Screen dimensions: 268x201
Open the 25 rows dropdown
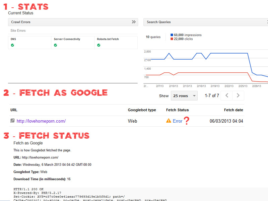pos(184,96)
